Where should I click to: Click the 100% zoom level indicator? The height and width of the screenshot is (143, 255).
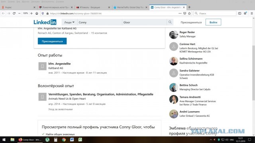point(25,13)
